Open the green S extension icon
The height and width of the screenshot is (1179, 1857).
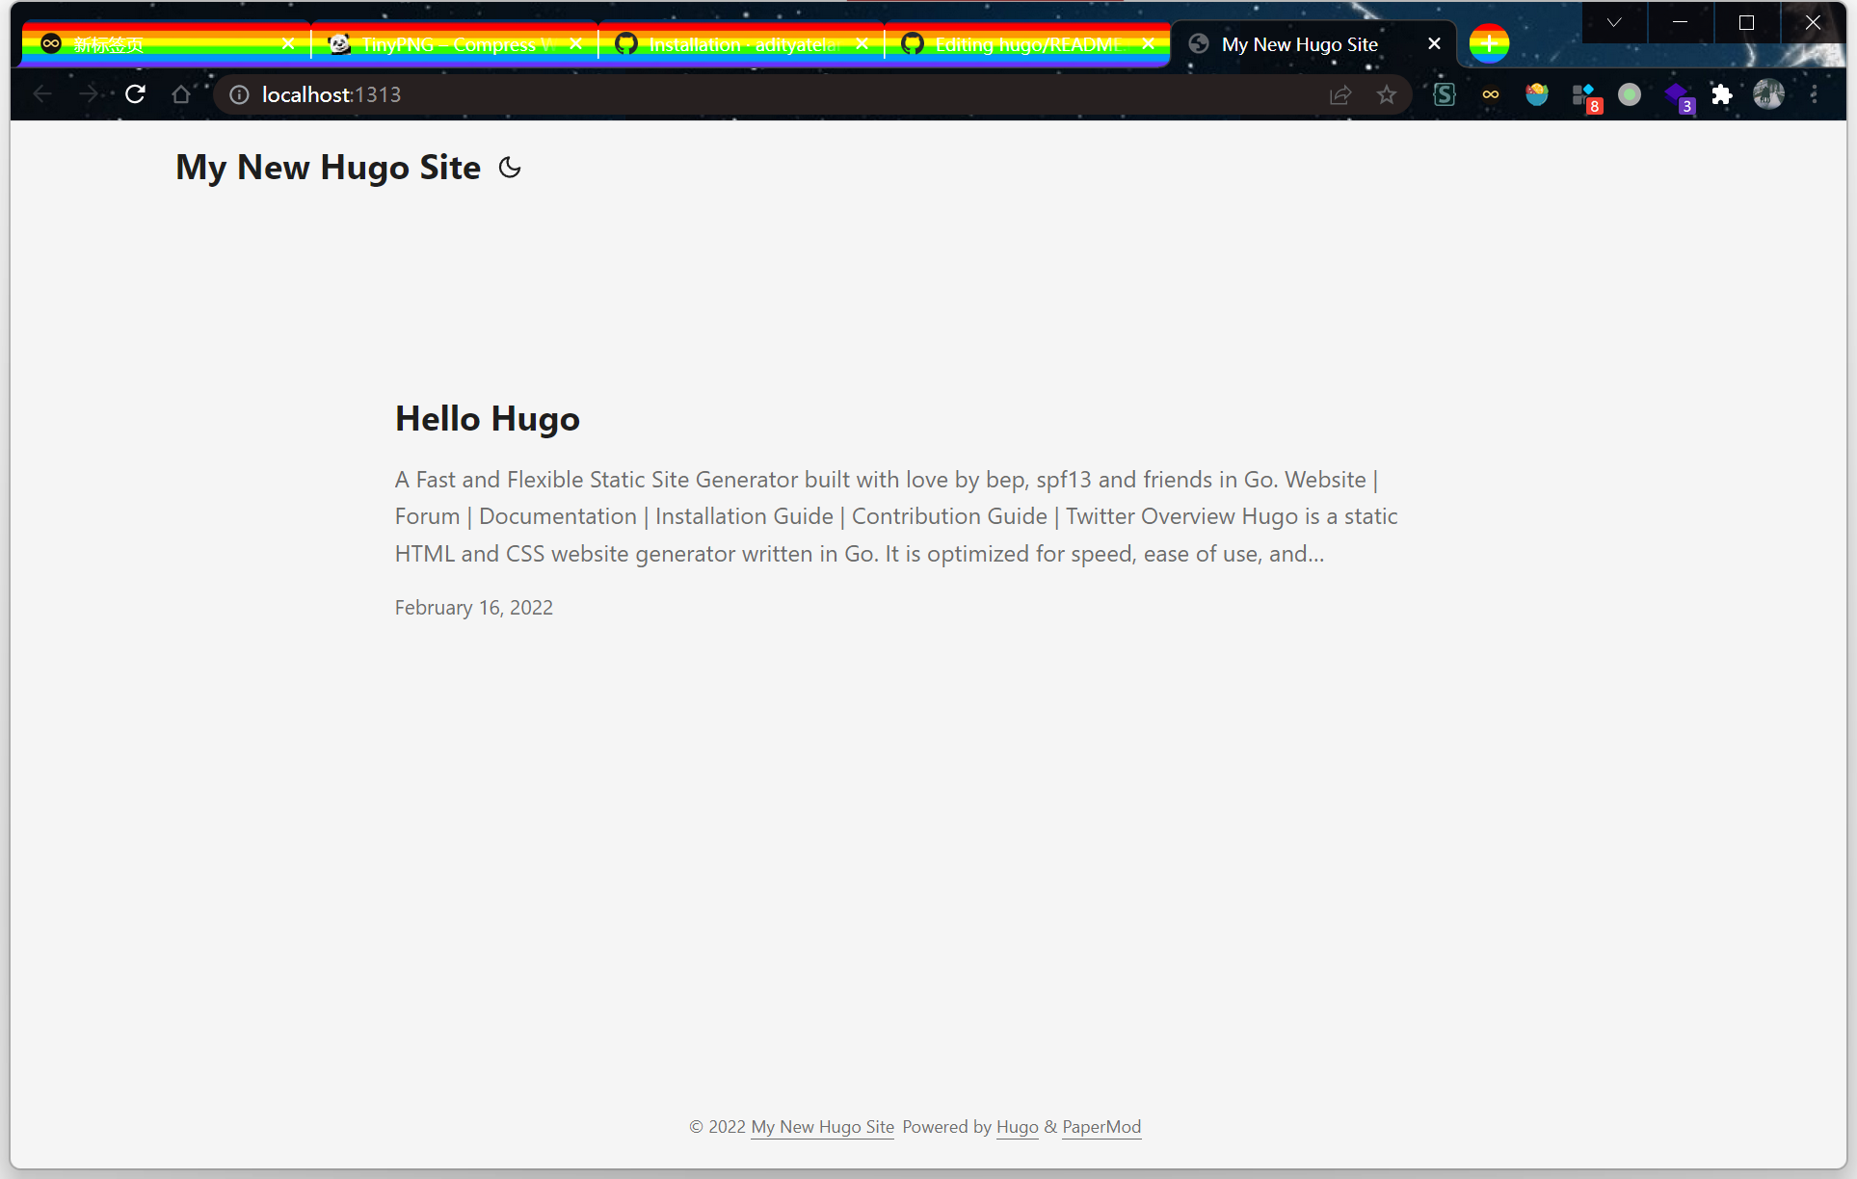pos(1444,94)
